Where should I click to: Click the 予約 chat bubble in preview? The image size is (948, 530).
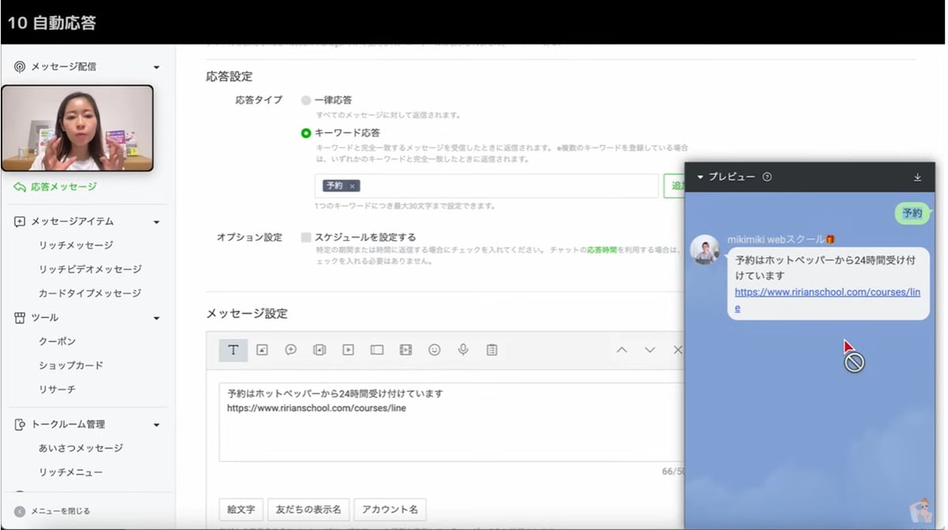point(912,213)
